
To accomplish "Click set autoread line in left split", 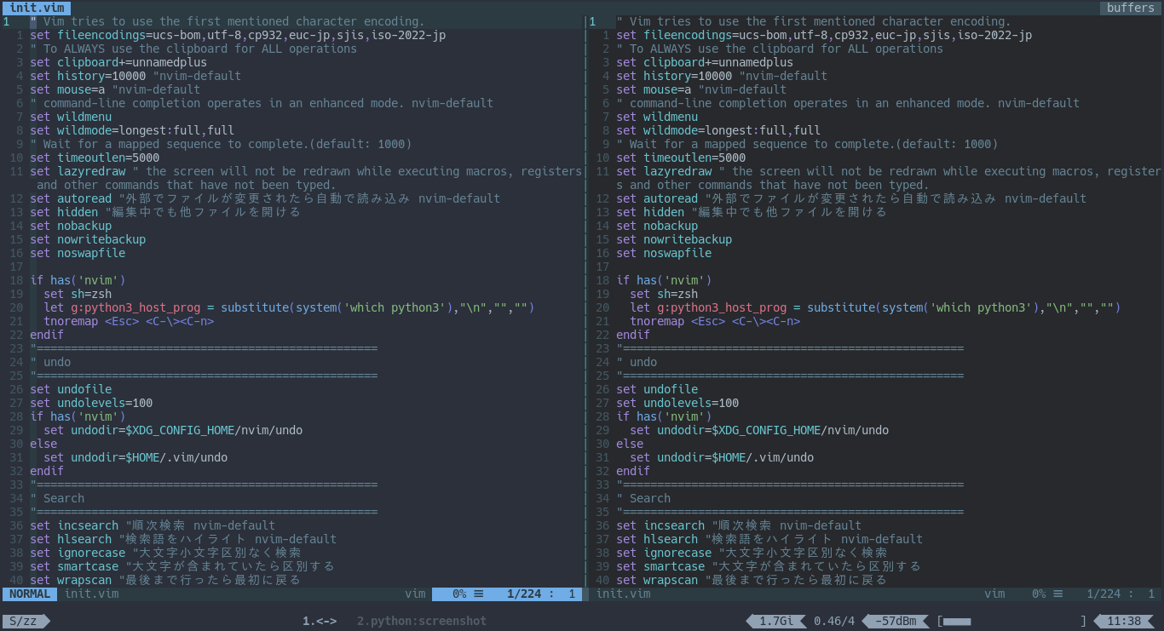I will tap(265, 198).
